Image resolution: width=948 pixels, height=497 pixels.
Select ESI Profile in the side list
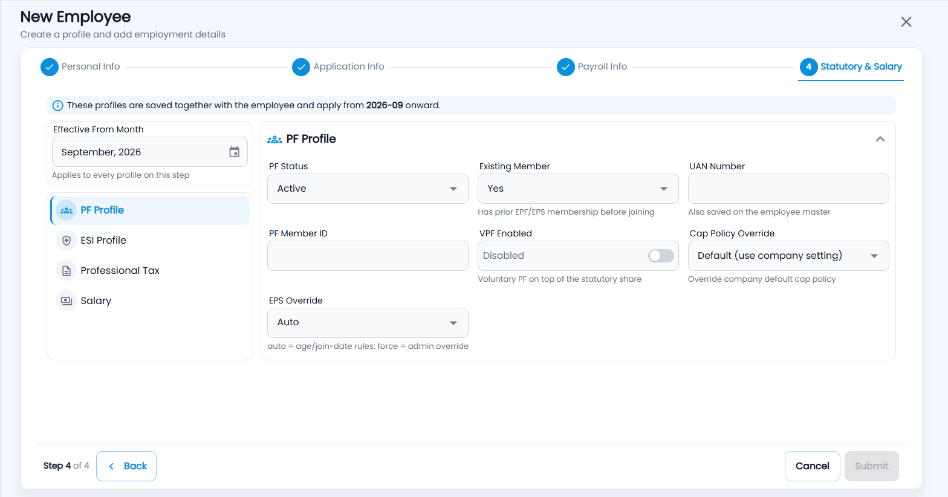[150, 241]
